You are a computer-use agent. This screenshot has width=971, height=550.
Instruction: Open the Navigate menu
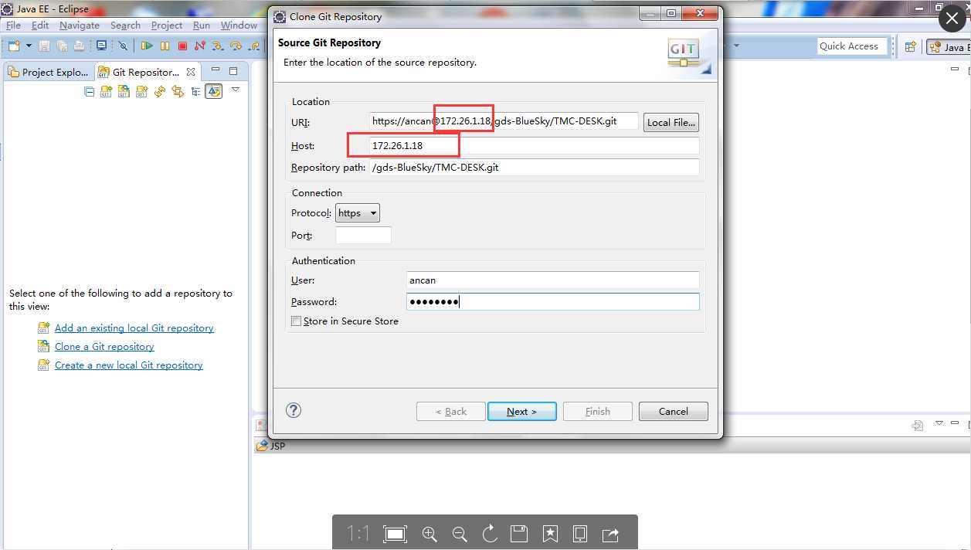pos(80,25)
